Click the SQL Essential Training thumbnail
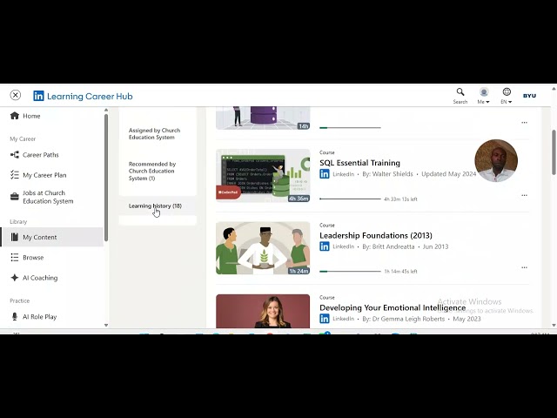557x418 pixels. (x=263, y=176)
